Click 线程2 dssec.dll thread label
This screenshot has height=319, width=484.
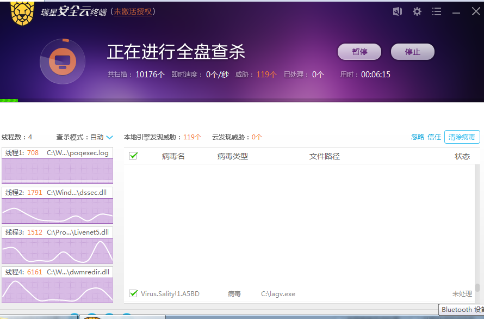point(58,192)
